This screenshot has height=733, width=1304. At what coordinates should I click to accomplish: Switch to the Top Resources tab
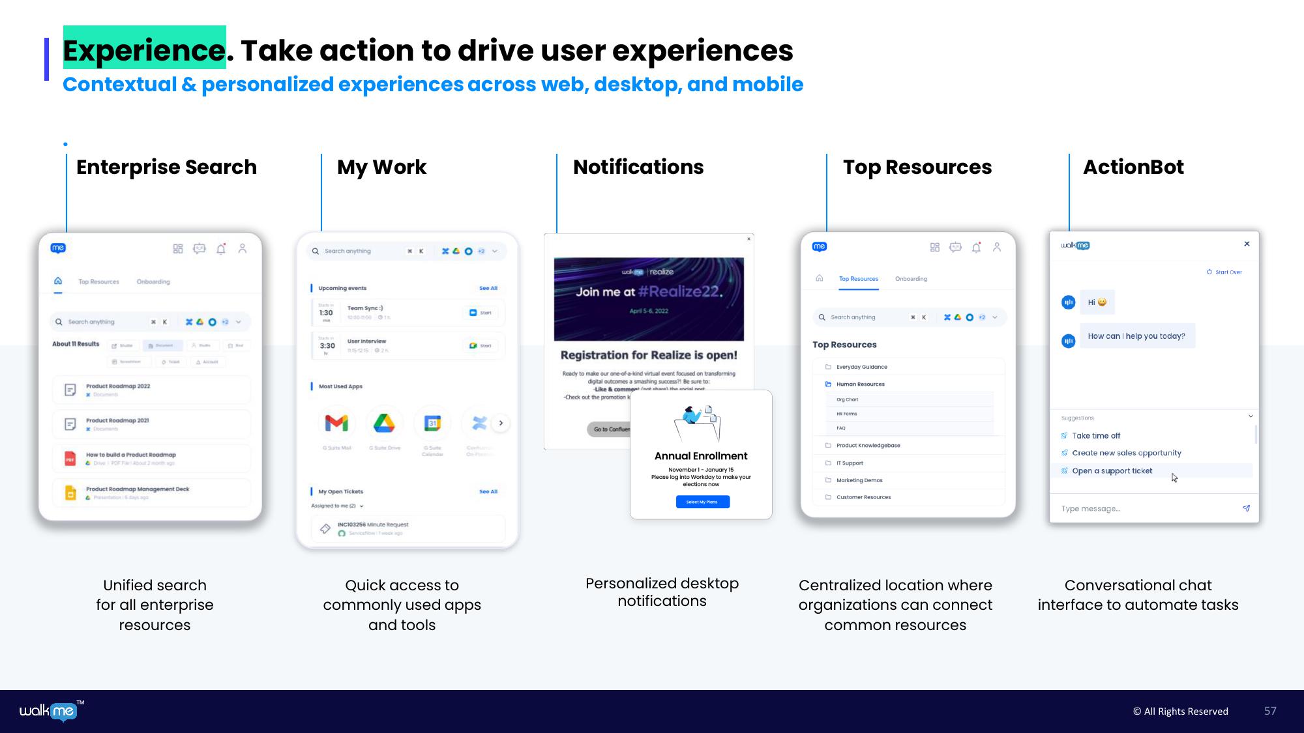pos(858,278)
